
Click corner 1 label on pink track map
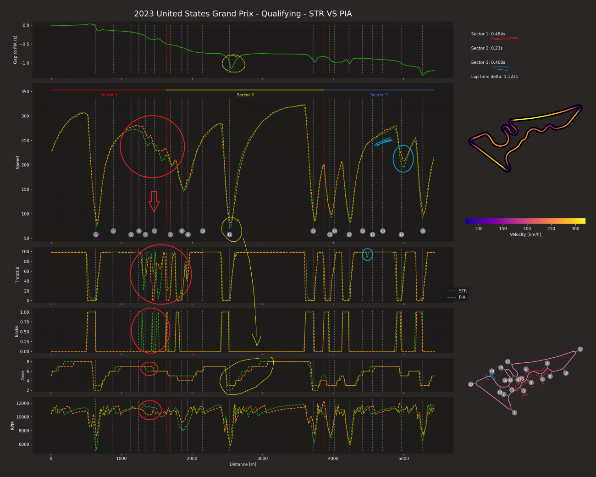click(514, 413)
